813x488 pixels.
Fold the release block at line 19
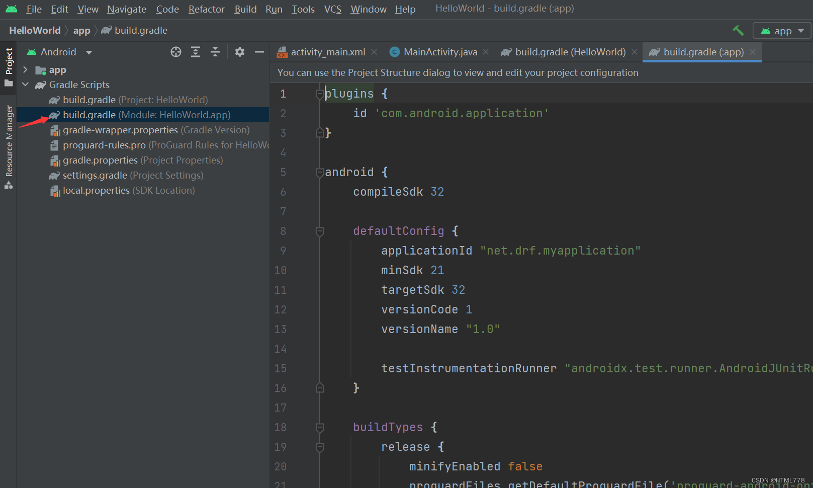coord(319,447)
